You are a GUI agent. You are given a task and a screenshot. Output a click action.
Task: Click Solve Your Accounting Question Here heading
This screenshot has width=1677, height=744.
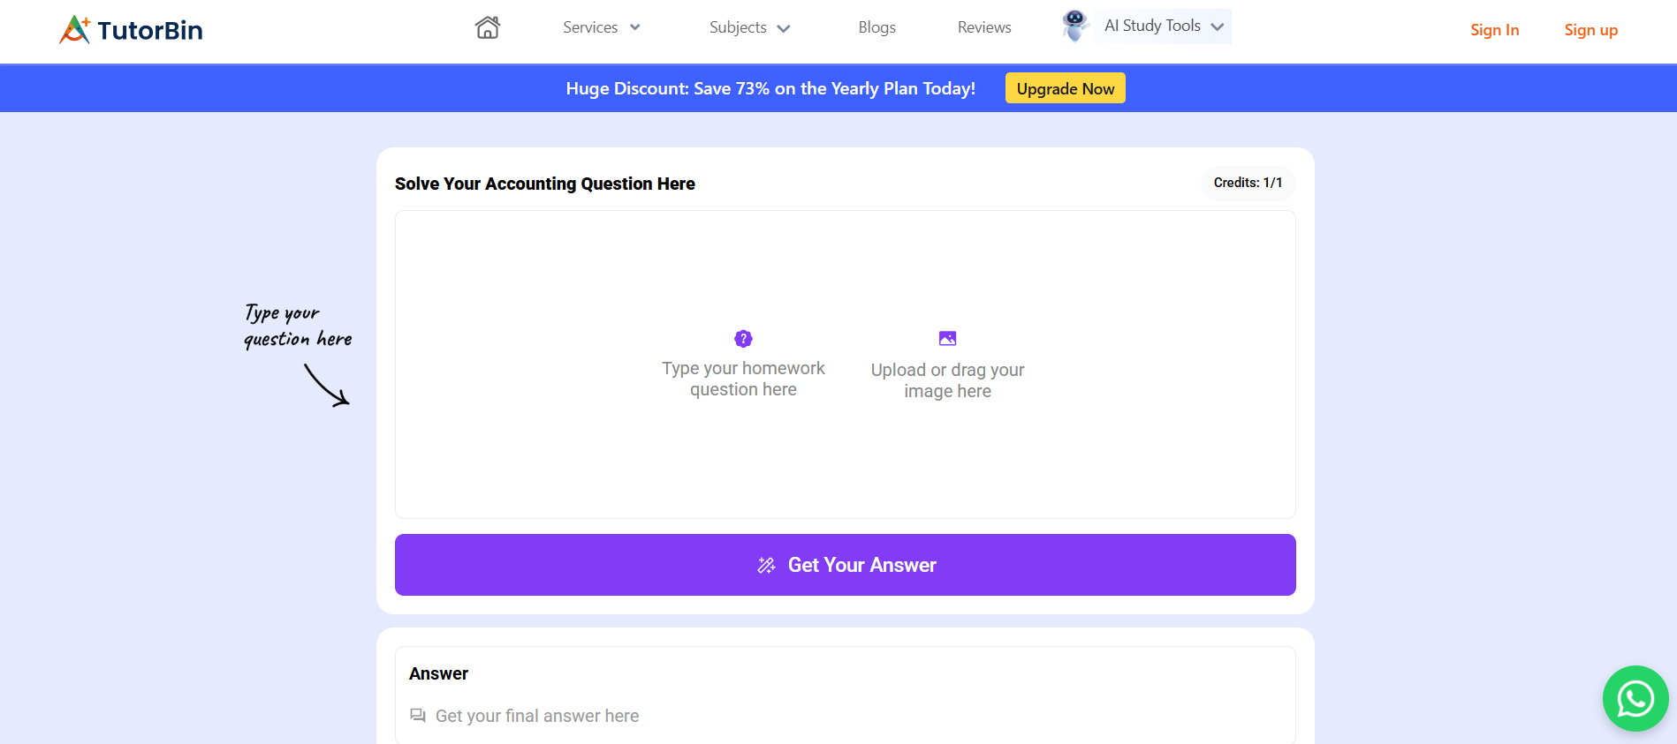pos(545,184)
